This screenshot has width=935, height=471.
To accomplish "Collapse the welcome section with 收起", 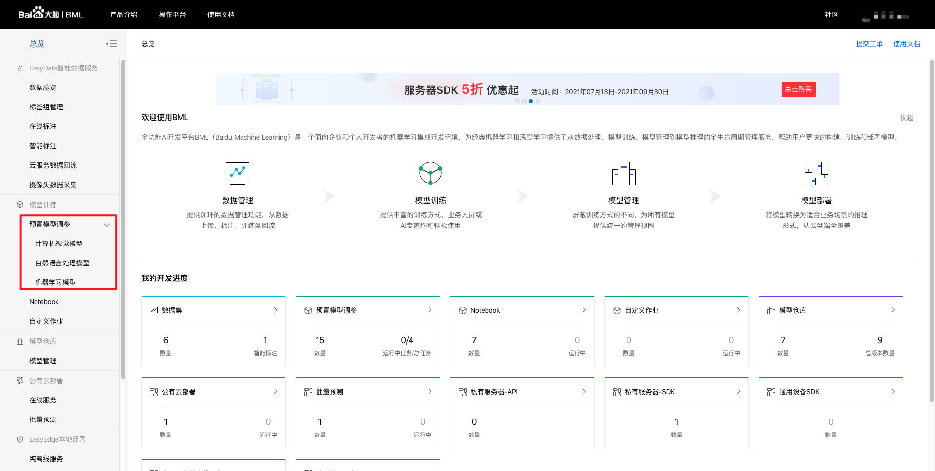I will (x=906, y=118).
